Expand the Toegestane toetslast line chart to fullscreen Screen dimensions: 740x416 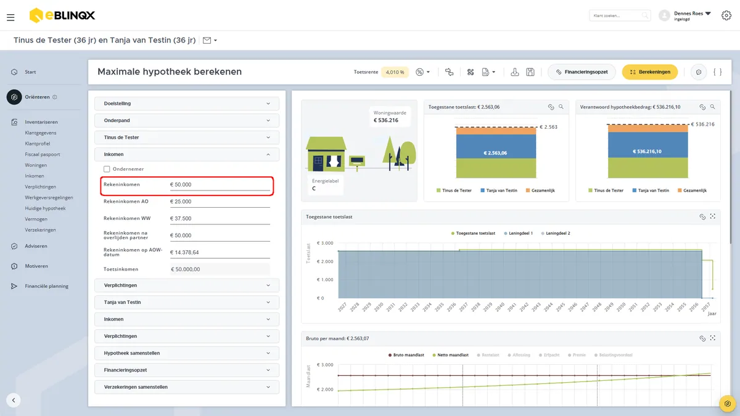(713, 217)
